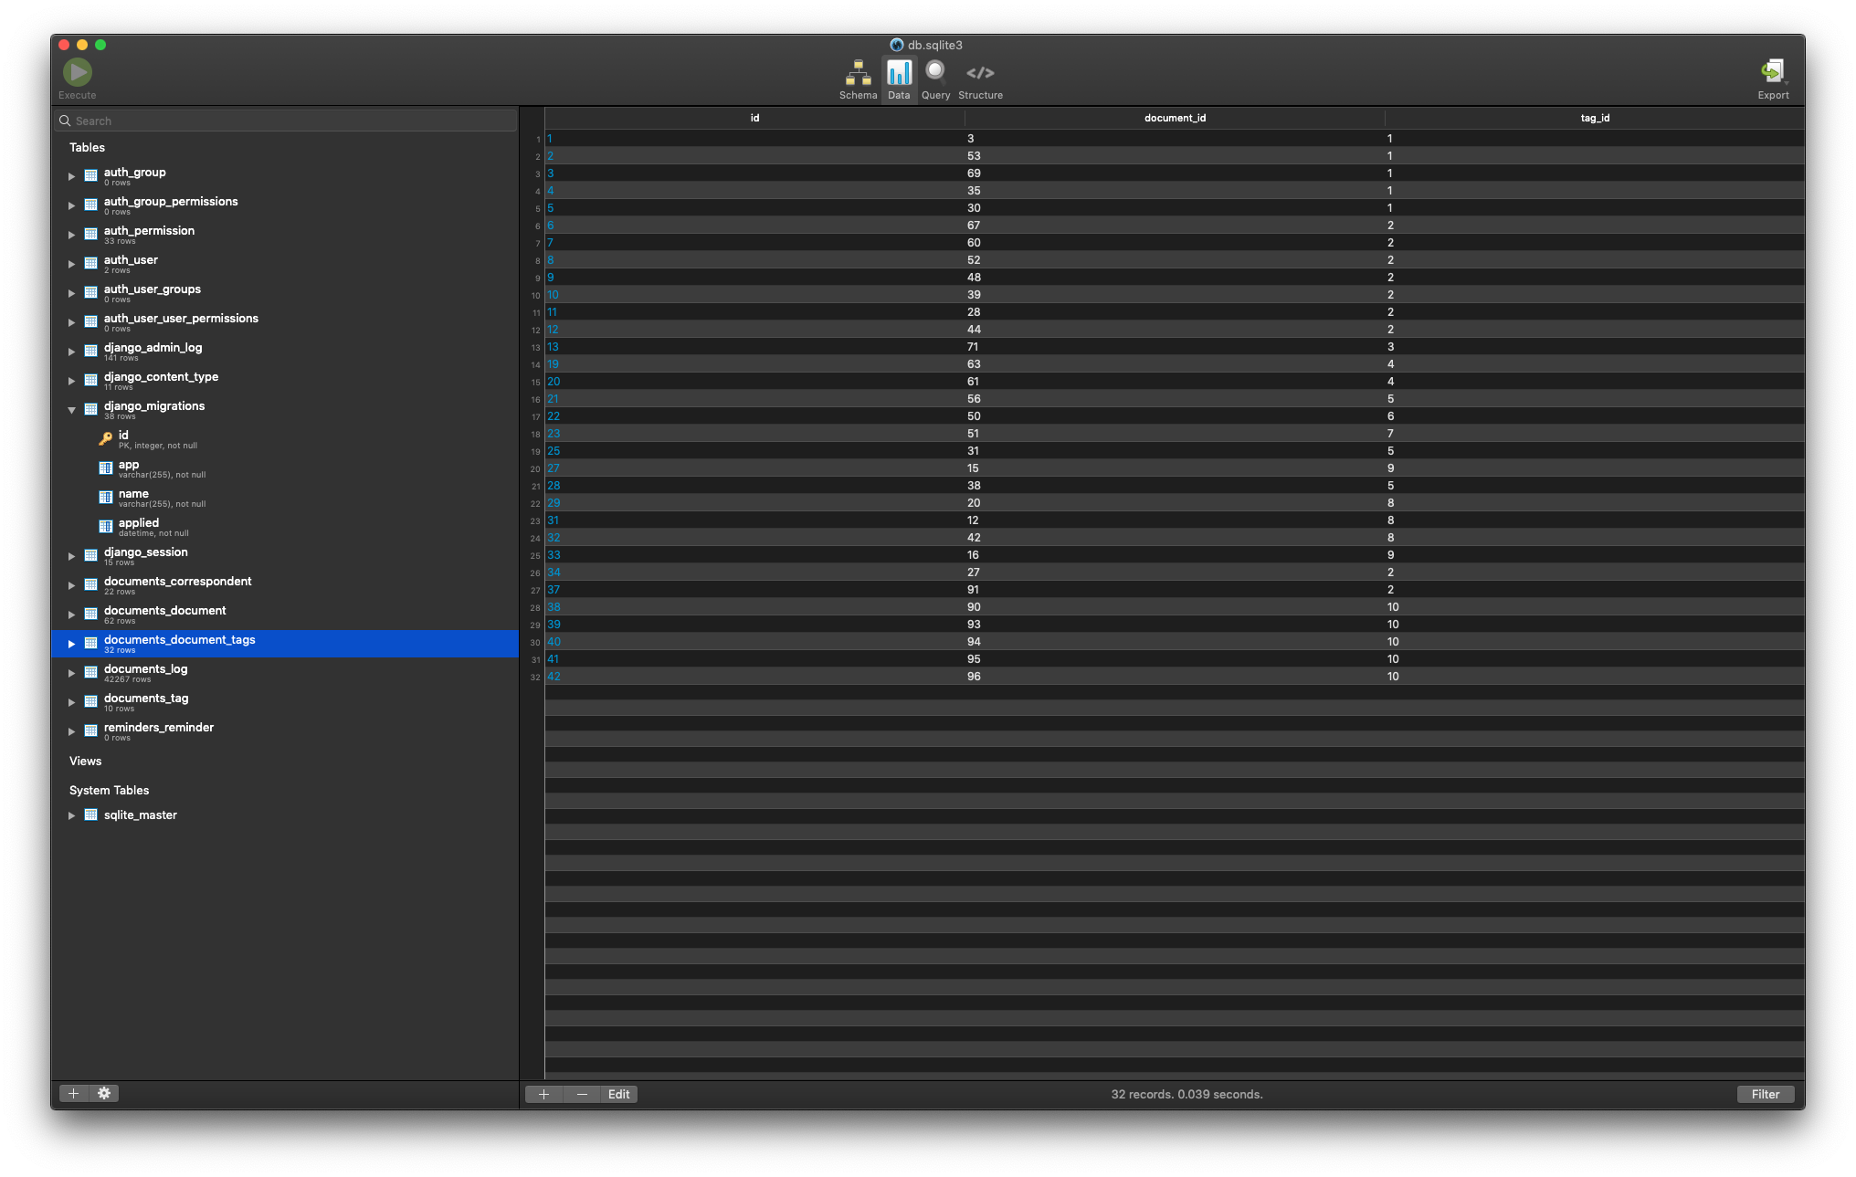The width and height of the screenshot is (1856, 1177).
Task: Sort by the document_id column header
Action: pos(1175,118)
